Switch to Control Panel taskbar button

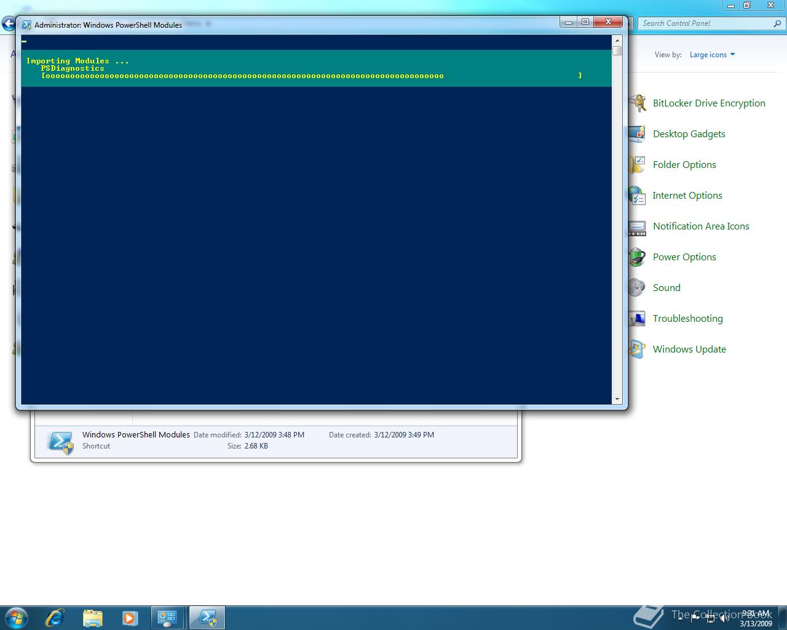coord(167,618)
